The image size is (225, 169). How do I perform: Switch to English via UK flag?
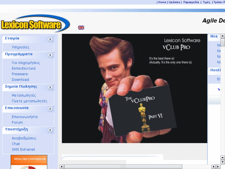(81, 28)
